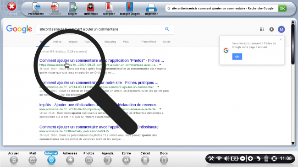
Task: Click the URL www.ordissinaute.fr/offline/help_notices/node/2415
Action: (74, 131)
